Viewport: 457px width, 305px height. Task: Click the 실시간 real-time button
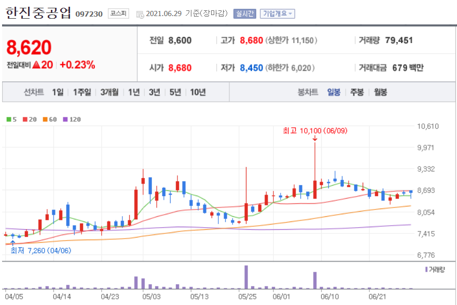point(244,13)
